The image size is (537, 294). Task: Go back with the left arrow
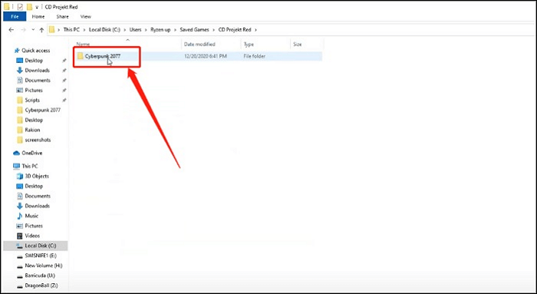12,30
